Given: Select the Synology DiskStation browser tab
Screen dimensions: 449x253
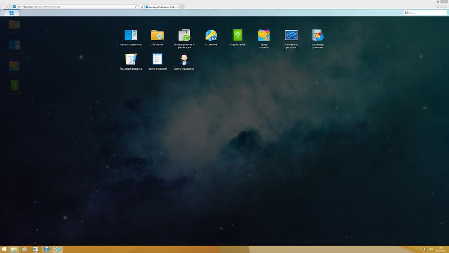Looking at the screenshot, I should click(161, 7).
